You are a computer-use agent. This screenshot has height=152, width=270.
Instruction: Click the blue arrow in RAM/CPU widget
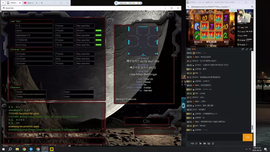(141, 3)
